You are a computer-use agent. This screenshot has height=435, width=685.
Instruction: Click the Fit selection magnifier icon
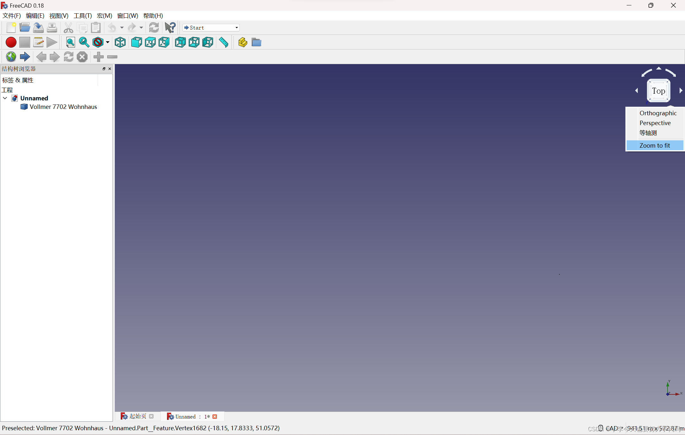point(84,42)
